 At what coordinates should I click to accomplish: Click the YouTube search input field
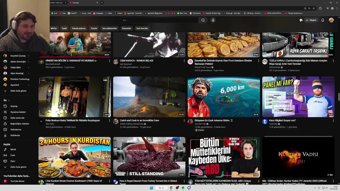159,20
